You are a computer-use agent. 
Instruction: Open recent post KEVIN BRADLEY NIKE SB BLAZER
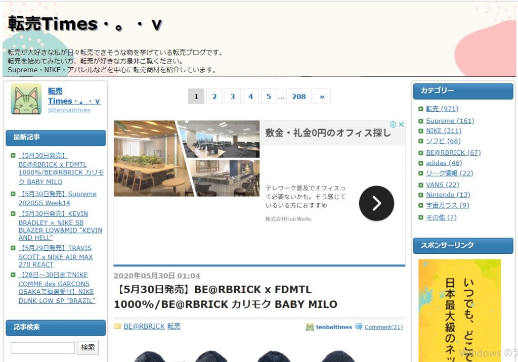point(60,225)
